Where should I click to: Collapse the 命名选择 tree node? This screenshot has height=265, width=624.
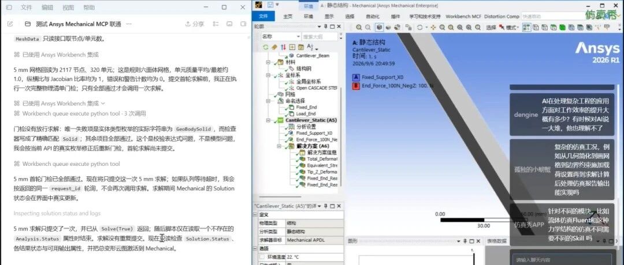click(x=268, y=101)
